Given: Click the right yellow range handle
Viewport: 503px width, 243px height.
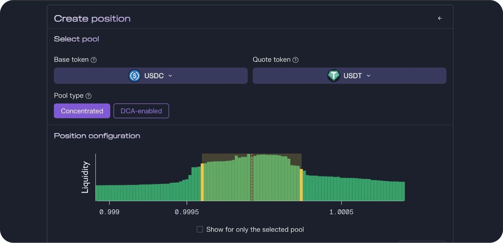Looking at the screenshot, I should (x=301, y=185).
